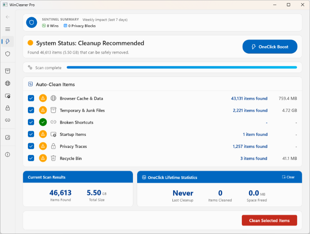The width and height of the screenshot is (310, 234).
Task: Click the green check icon beside Broken Shortcuts
Action: click(x=42, y=122)
